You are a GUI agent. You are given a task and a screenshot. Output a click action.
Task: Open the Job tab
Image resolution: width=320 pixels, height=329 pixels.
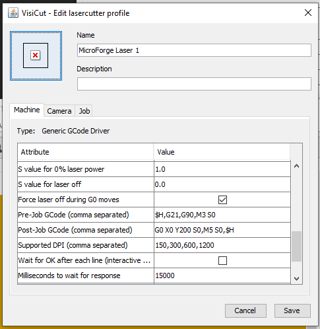[x=84, y=111]
